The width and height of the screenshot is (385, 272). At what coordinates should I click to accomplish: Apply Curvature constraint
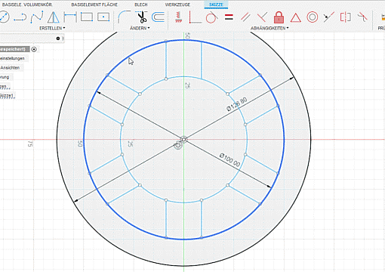362,17
